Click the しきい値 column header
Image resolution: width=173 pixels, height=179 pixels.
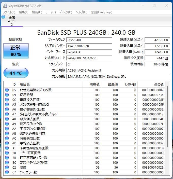pyautogui.click(x=129, y=84)
